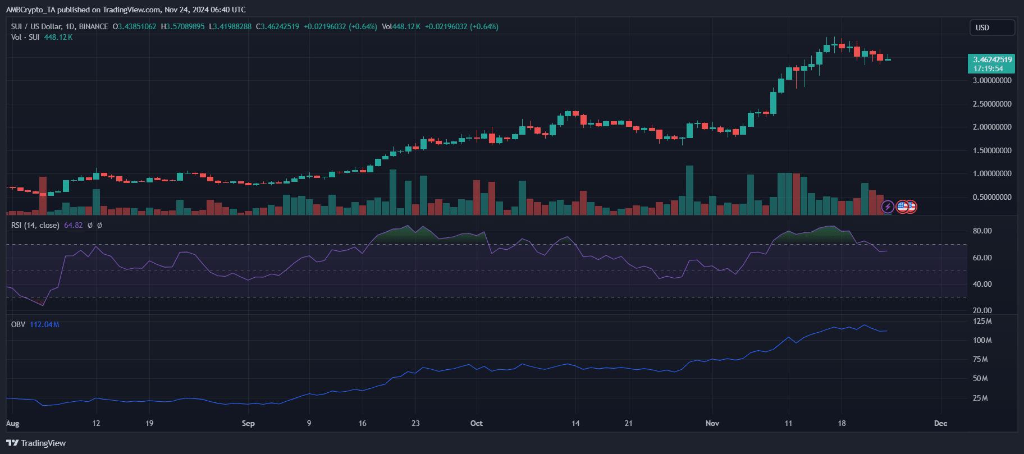Click the 2.50000000 price axis label

click(x=993, y=104)
